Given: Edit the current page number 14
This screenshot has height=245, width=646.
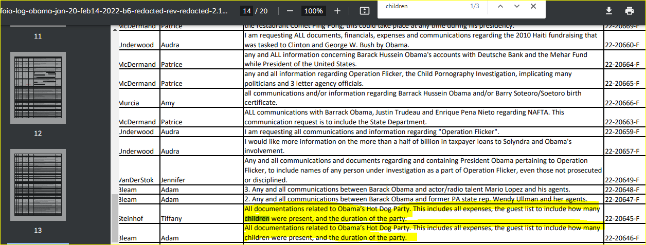Looking at the screenshot, I should pyautogui.click(x=247, y=11).
